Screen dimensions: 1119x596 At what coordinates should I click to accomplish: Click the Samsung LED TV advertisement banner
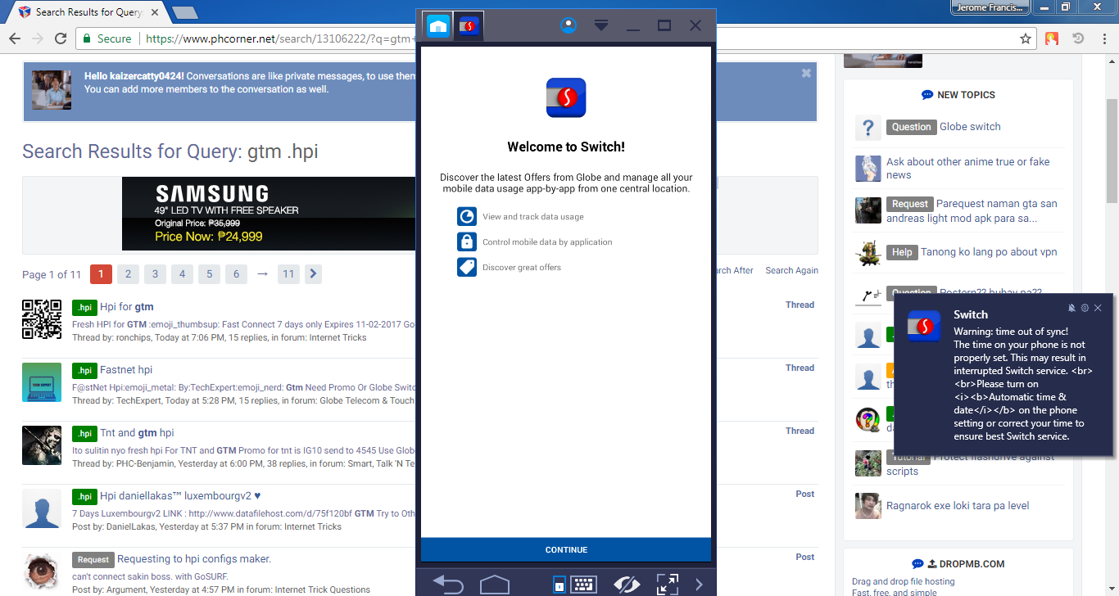pyautogui.click(x=269, y=214)
